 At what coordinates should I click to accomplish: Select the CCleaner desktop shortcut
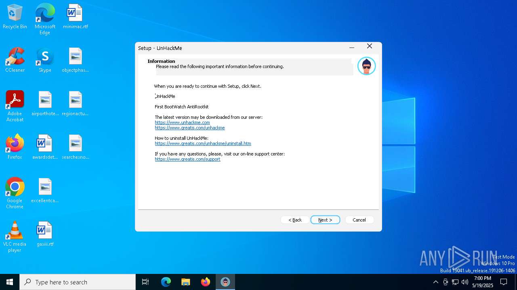[15, 60]
